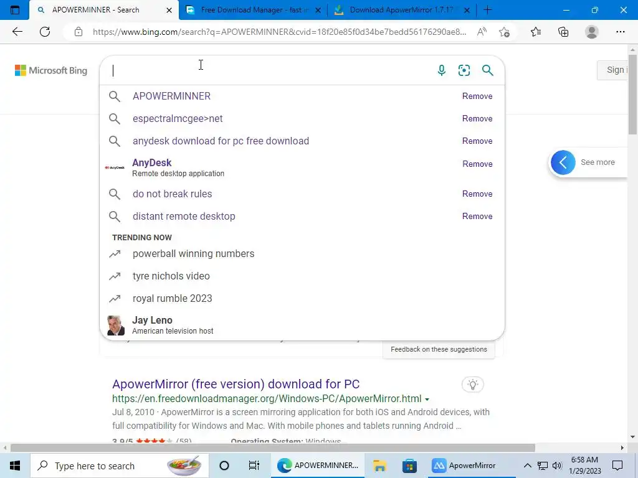Close the Download ApowerMirror tab
The image size is (638, 478).
[467, 10]
